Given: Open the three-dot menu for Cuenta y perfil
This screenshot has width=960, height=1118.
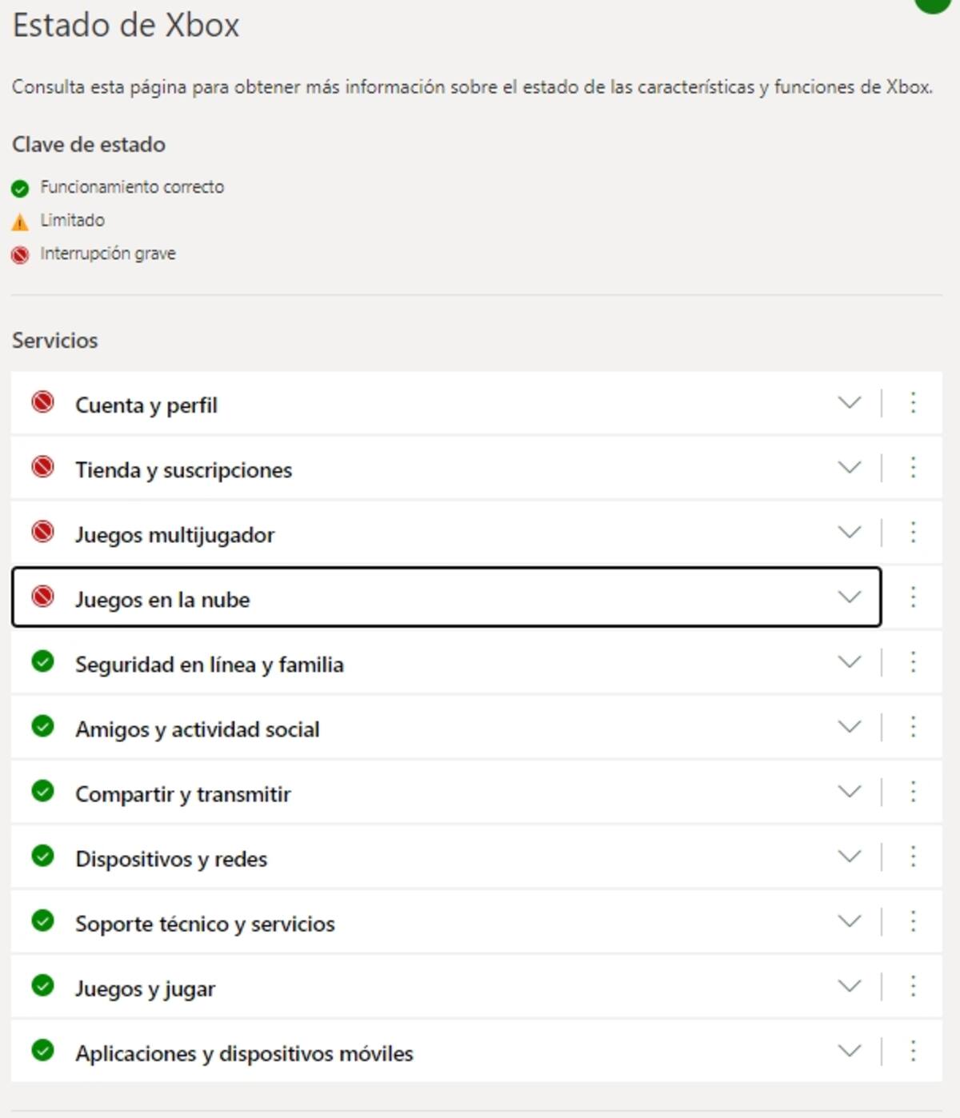Looking at the screenshot, I should (x=913, y=403).
